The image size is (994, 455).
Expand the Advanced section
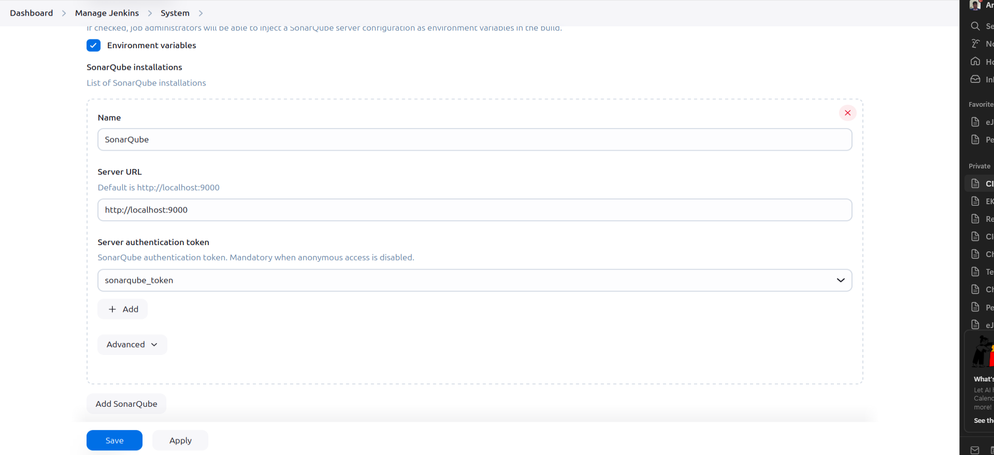pyautogui.click(x=132, y=345)
